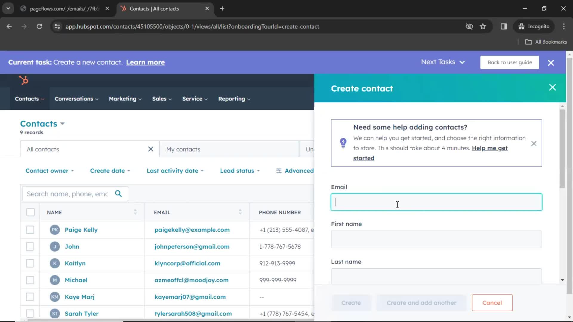Open the browser side panel icon
Image resolution: width=573 pixels, height=322 pixels.
point(504,27)
